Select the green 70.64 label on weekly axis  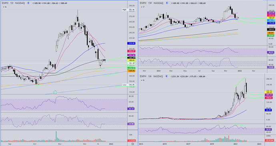271,36
